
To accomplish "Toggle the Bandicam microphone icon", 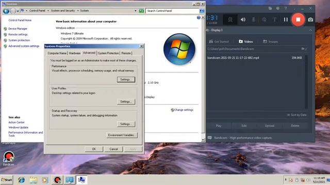I will 254,20.
